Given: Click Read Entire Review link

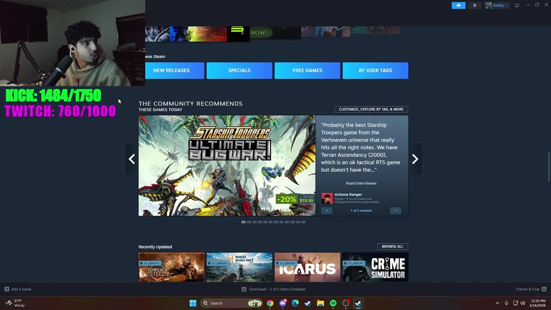Looking at the screenshot, I should (361, 183).
